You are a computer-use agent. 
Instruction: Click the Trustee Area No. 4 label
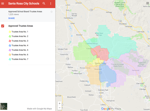point(20,45)
